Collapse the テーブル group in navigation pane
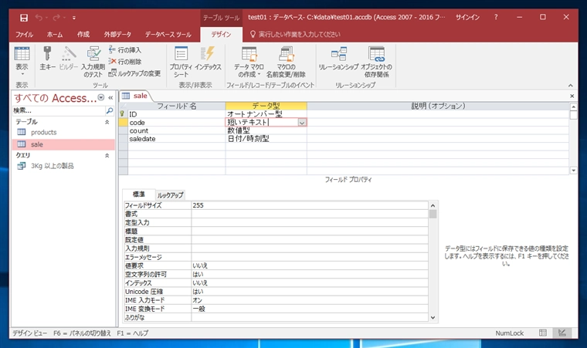This screenshot has width=587, height=348. coord(107,122)
